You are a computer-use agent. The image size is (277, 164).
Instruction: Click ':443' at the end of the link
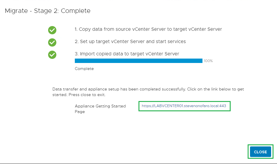coord(222,106)
